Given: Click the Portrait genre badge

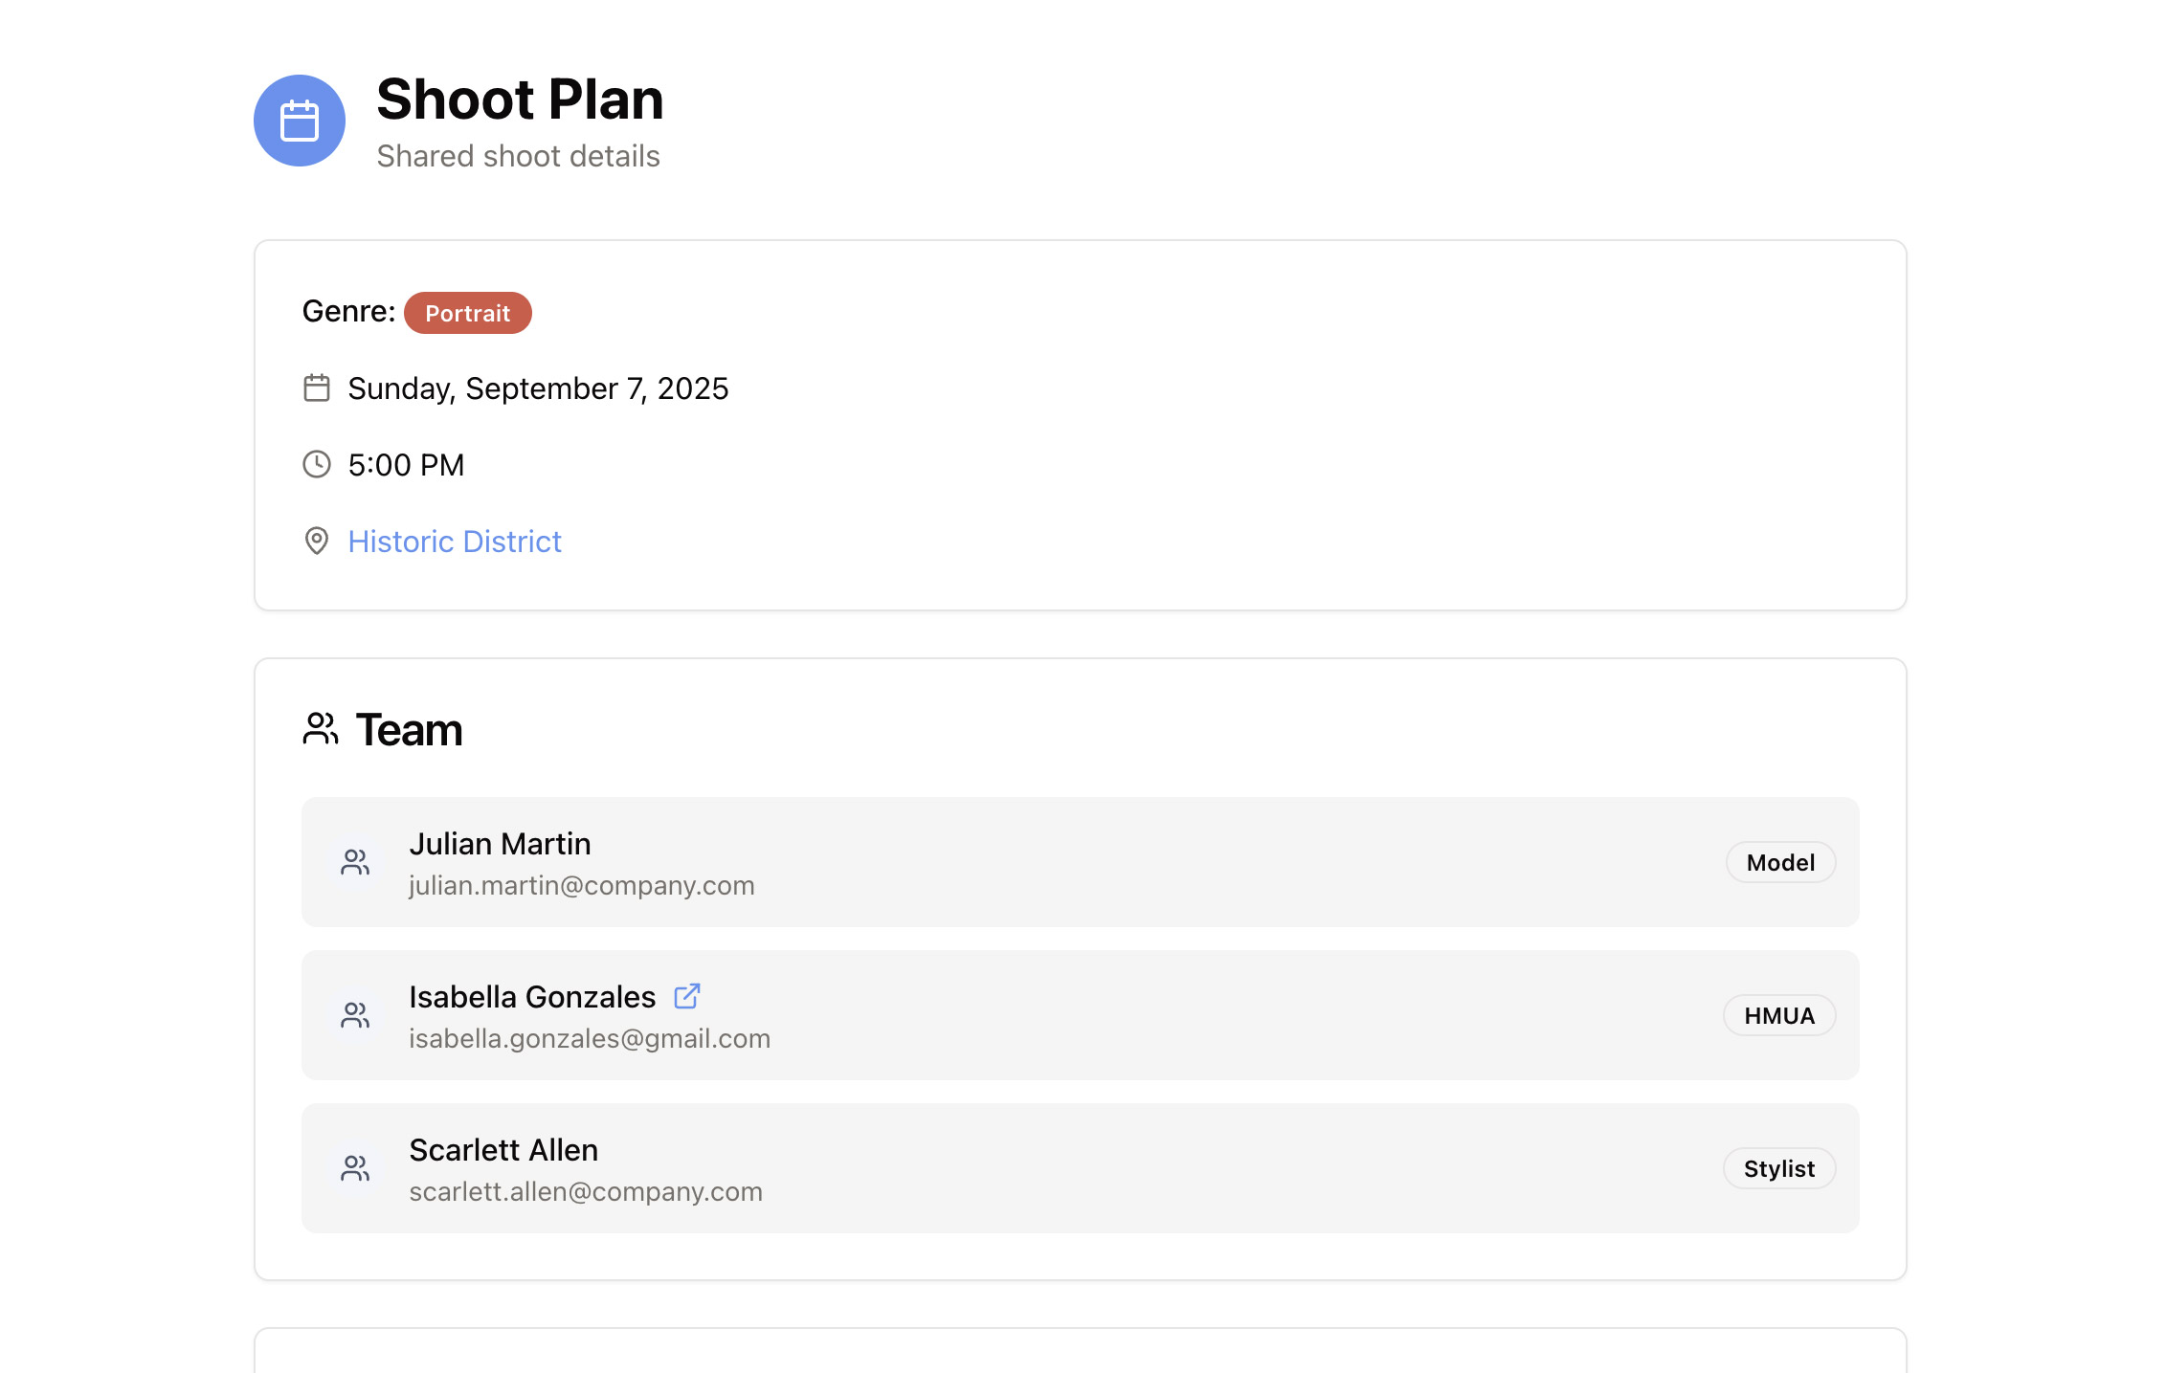Looking at the screenshot, I should coord(468,313).
